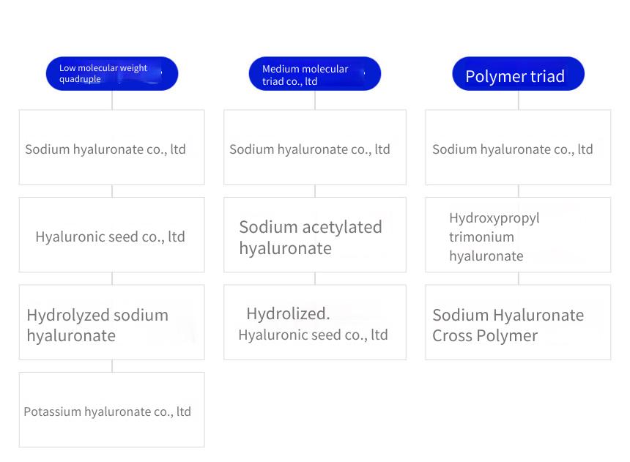The height and width of the screenshot is (462, 630).
Task: Click the Hydrolized Hyaluronic seed box
Action: 315,322
